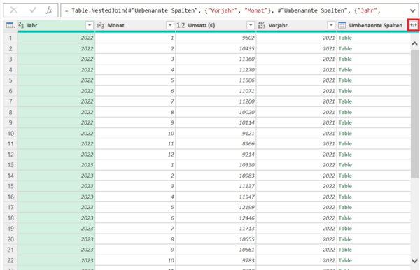Screen dimensions: 420x270
Task: Open the Table link in row 1
Action: pos(345,38)
